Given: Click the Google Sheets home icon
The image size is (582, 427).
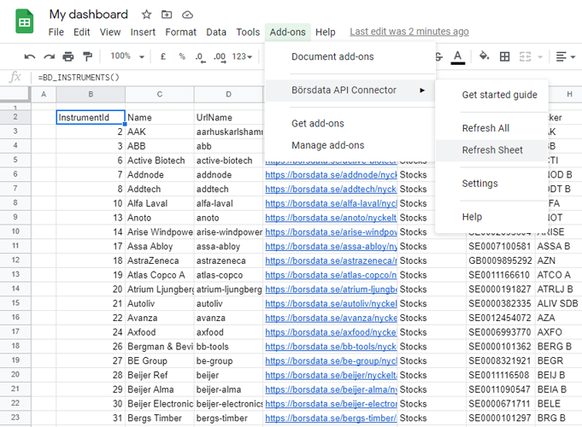Looking at the screenshot, I should [x=25, y=22].
